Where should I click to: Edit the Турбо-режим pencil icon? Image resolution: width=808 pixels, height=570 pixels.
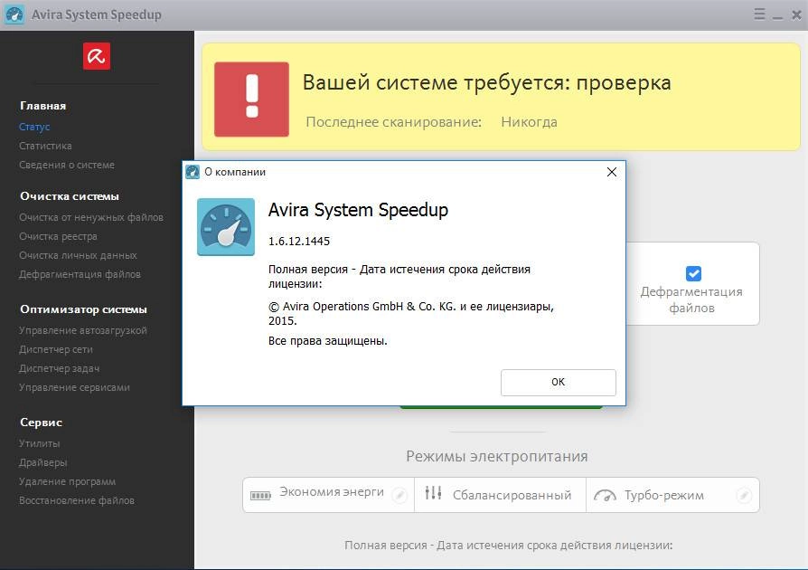744,495
